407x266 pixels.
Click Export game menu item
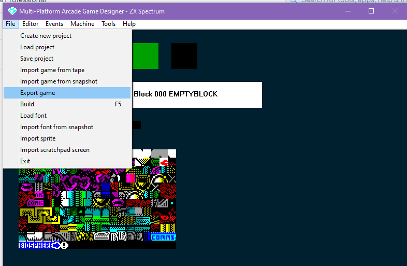pos(67,93)
